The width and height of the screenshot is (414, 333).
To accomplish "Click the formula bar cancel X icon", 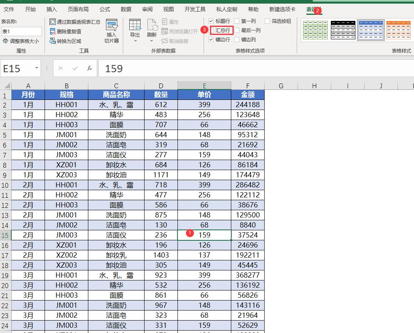I will pyautogui.click(x=61, y=68).
